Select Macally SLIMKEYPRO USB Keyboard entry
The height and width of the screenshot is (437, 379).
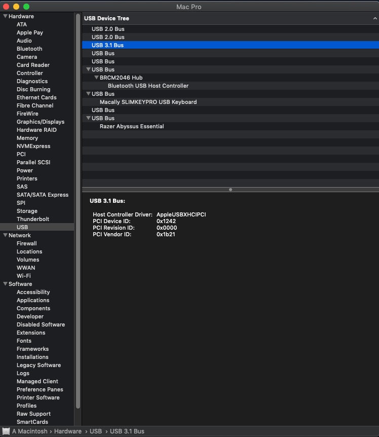[x=148, y=102]
